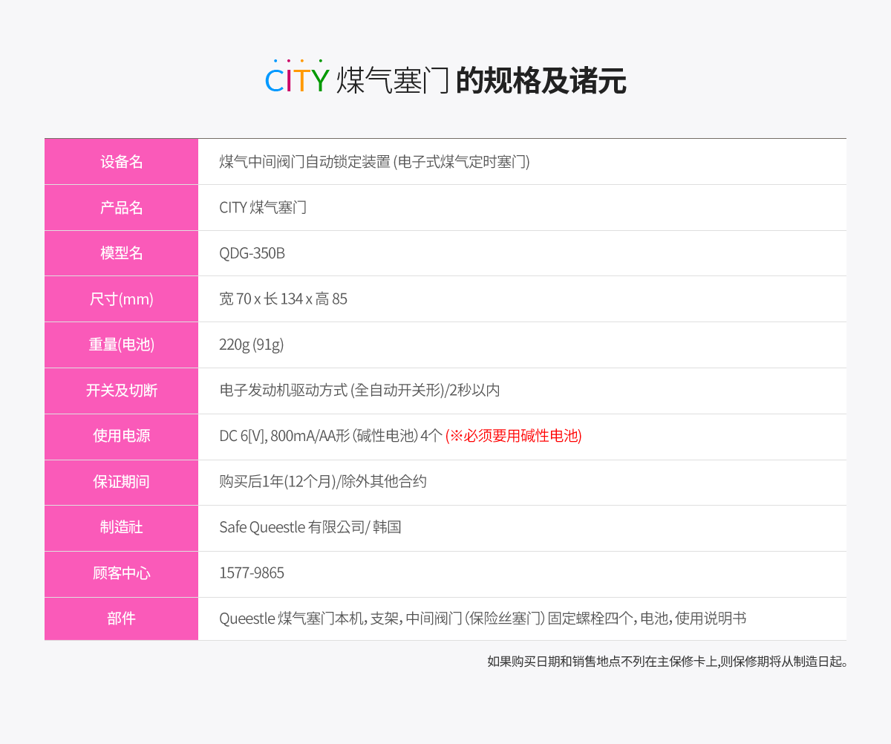Screen dimensions: 891x744
Task: Select the '重量(电池)' row label
Action: (x=121, y=345)
